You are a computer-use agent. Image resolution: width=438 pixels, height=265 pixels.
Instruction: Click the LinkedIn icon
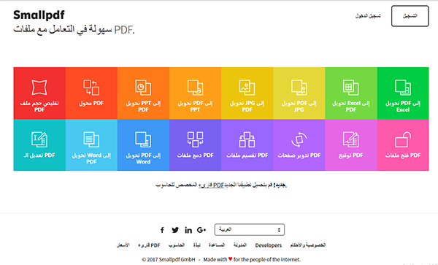pyautogui.click(x=188, y=230)
